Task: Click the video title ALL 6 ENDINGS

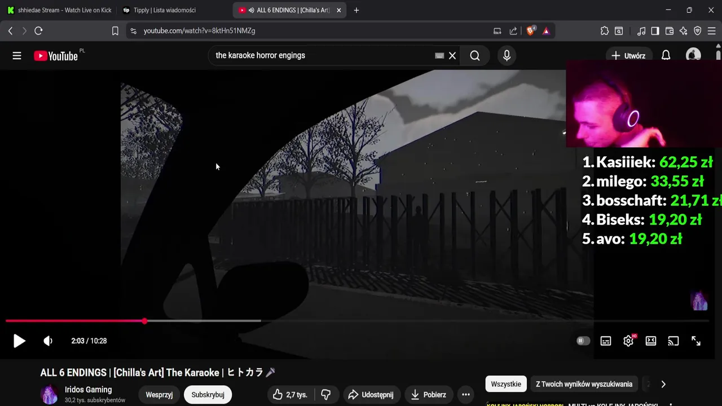Action: (157, 373)
